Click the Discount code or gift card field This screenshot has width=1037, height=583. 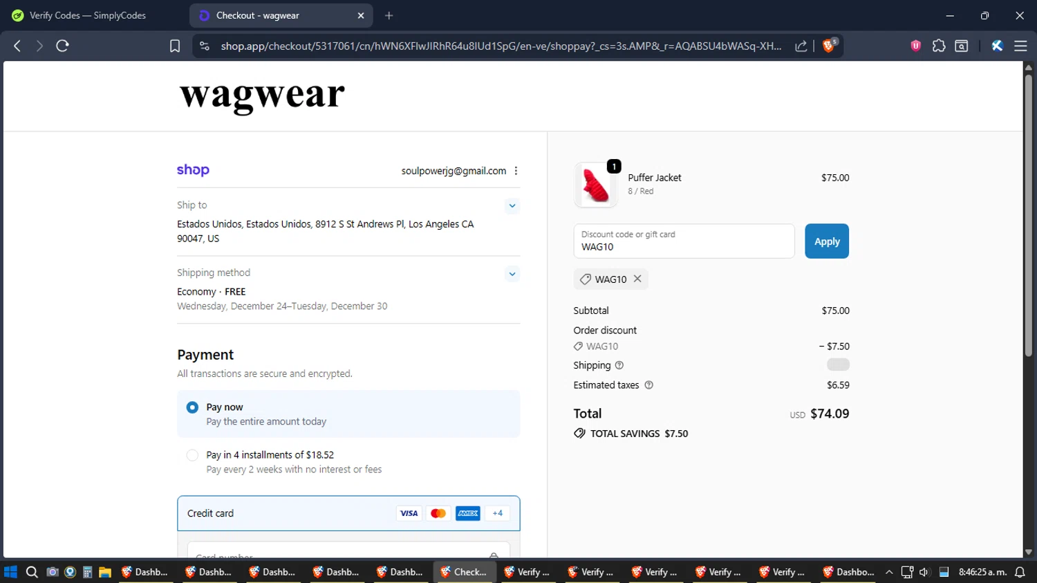click(x=684, y=241)
